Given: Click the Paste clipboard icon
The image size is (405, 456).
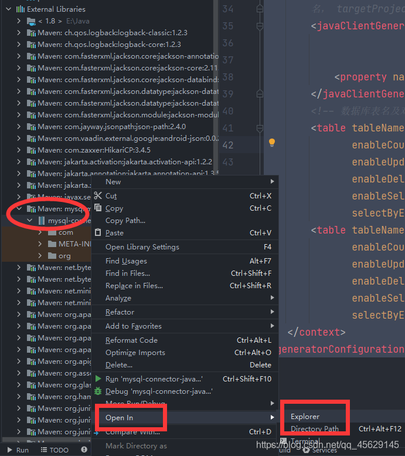Looking at the screenshot, I should [x=98, y=232].
